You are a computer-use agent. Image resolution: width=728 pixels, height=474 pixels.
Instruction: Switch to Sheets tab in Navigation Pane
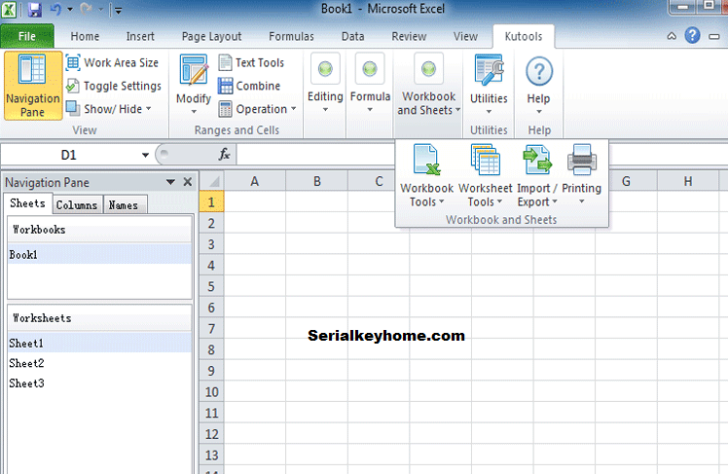click(27, 203)
